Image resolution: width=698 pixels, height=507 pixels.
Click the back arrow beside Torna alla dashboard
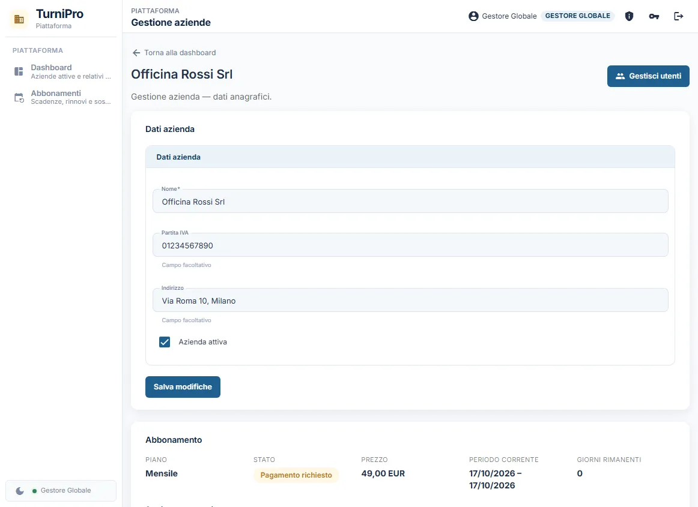click(x=136, y=53)
